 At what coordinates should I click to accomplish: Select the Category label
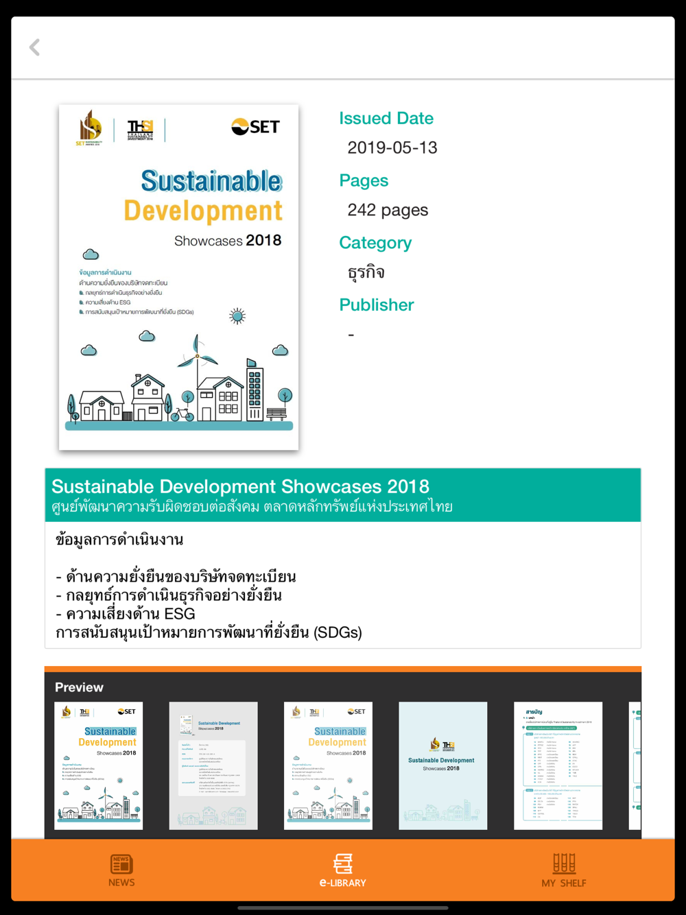(375, 243)
